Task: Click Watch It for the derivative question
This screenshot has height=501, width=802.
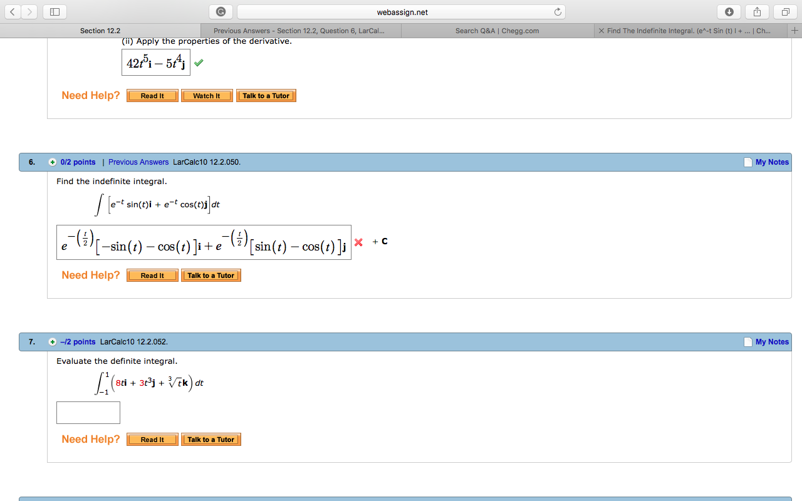Action: 207,95
